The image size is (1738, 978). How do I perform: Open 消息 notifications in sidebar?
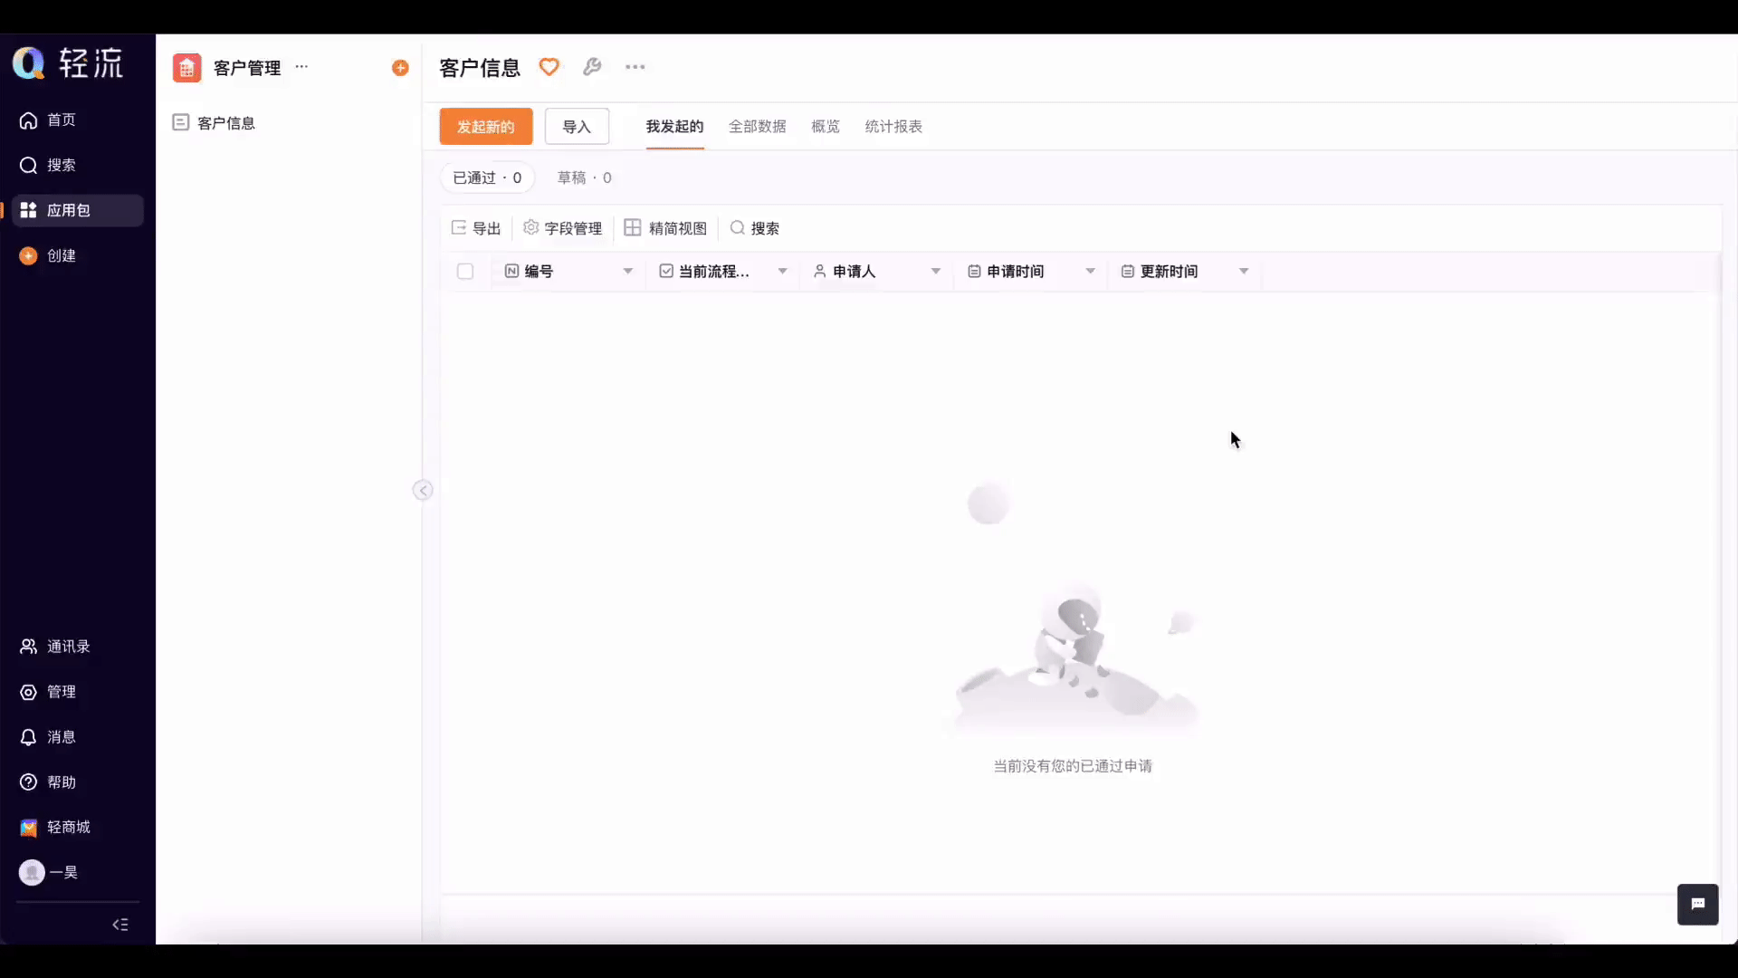tap(61, 737)
